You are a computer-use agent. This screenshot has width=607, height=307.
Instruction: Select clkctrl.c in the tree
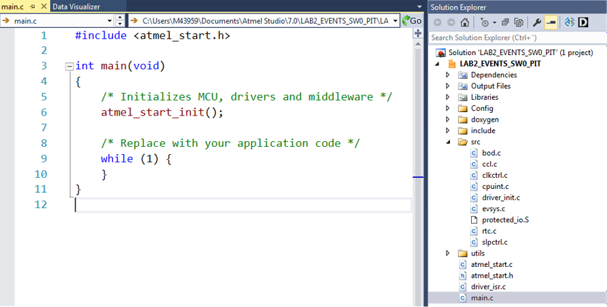[495, 175]
